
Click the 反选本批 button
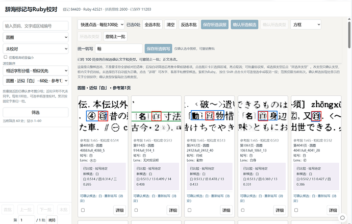(189, 24)
